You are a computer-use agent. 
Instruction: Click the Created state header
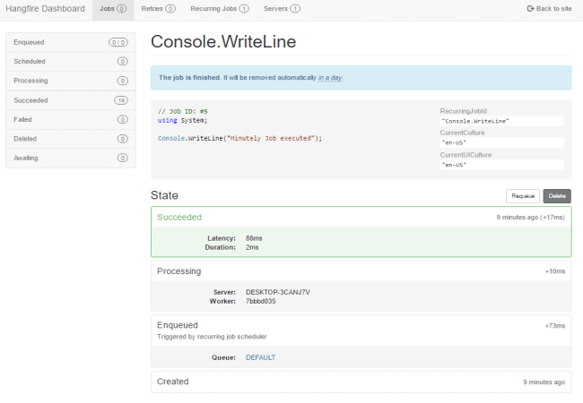(173, 382)
